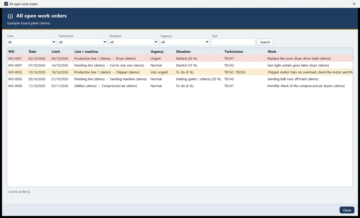Close the window with the title bar X
The height and width of the screenshot is (218, 360).
[x=354, y=4]
